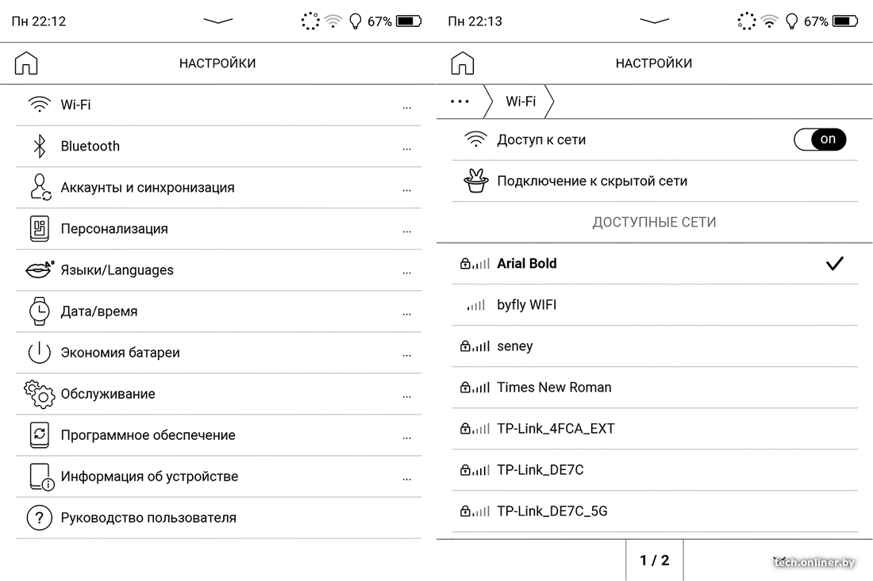Select the Wi-Fi breadcrumb tab
The width and height of the screenshot is (873, 581).
[x=520, y=101]
